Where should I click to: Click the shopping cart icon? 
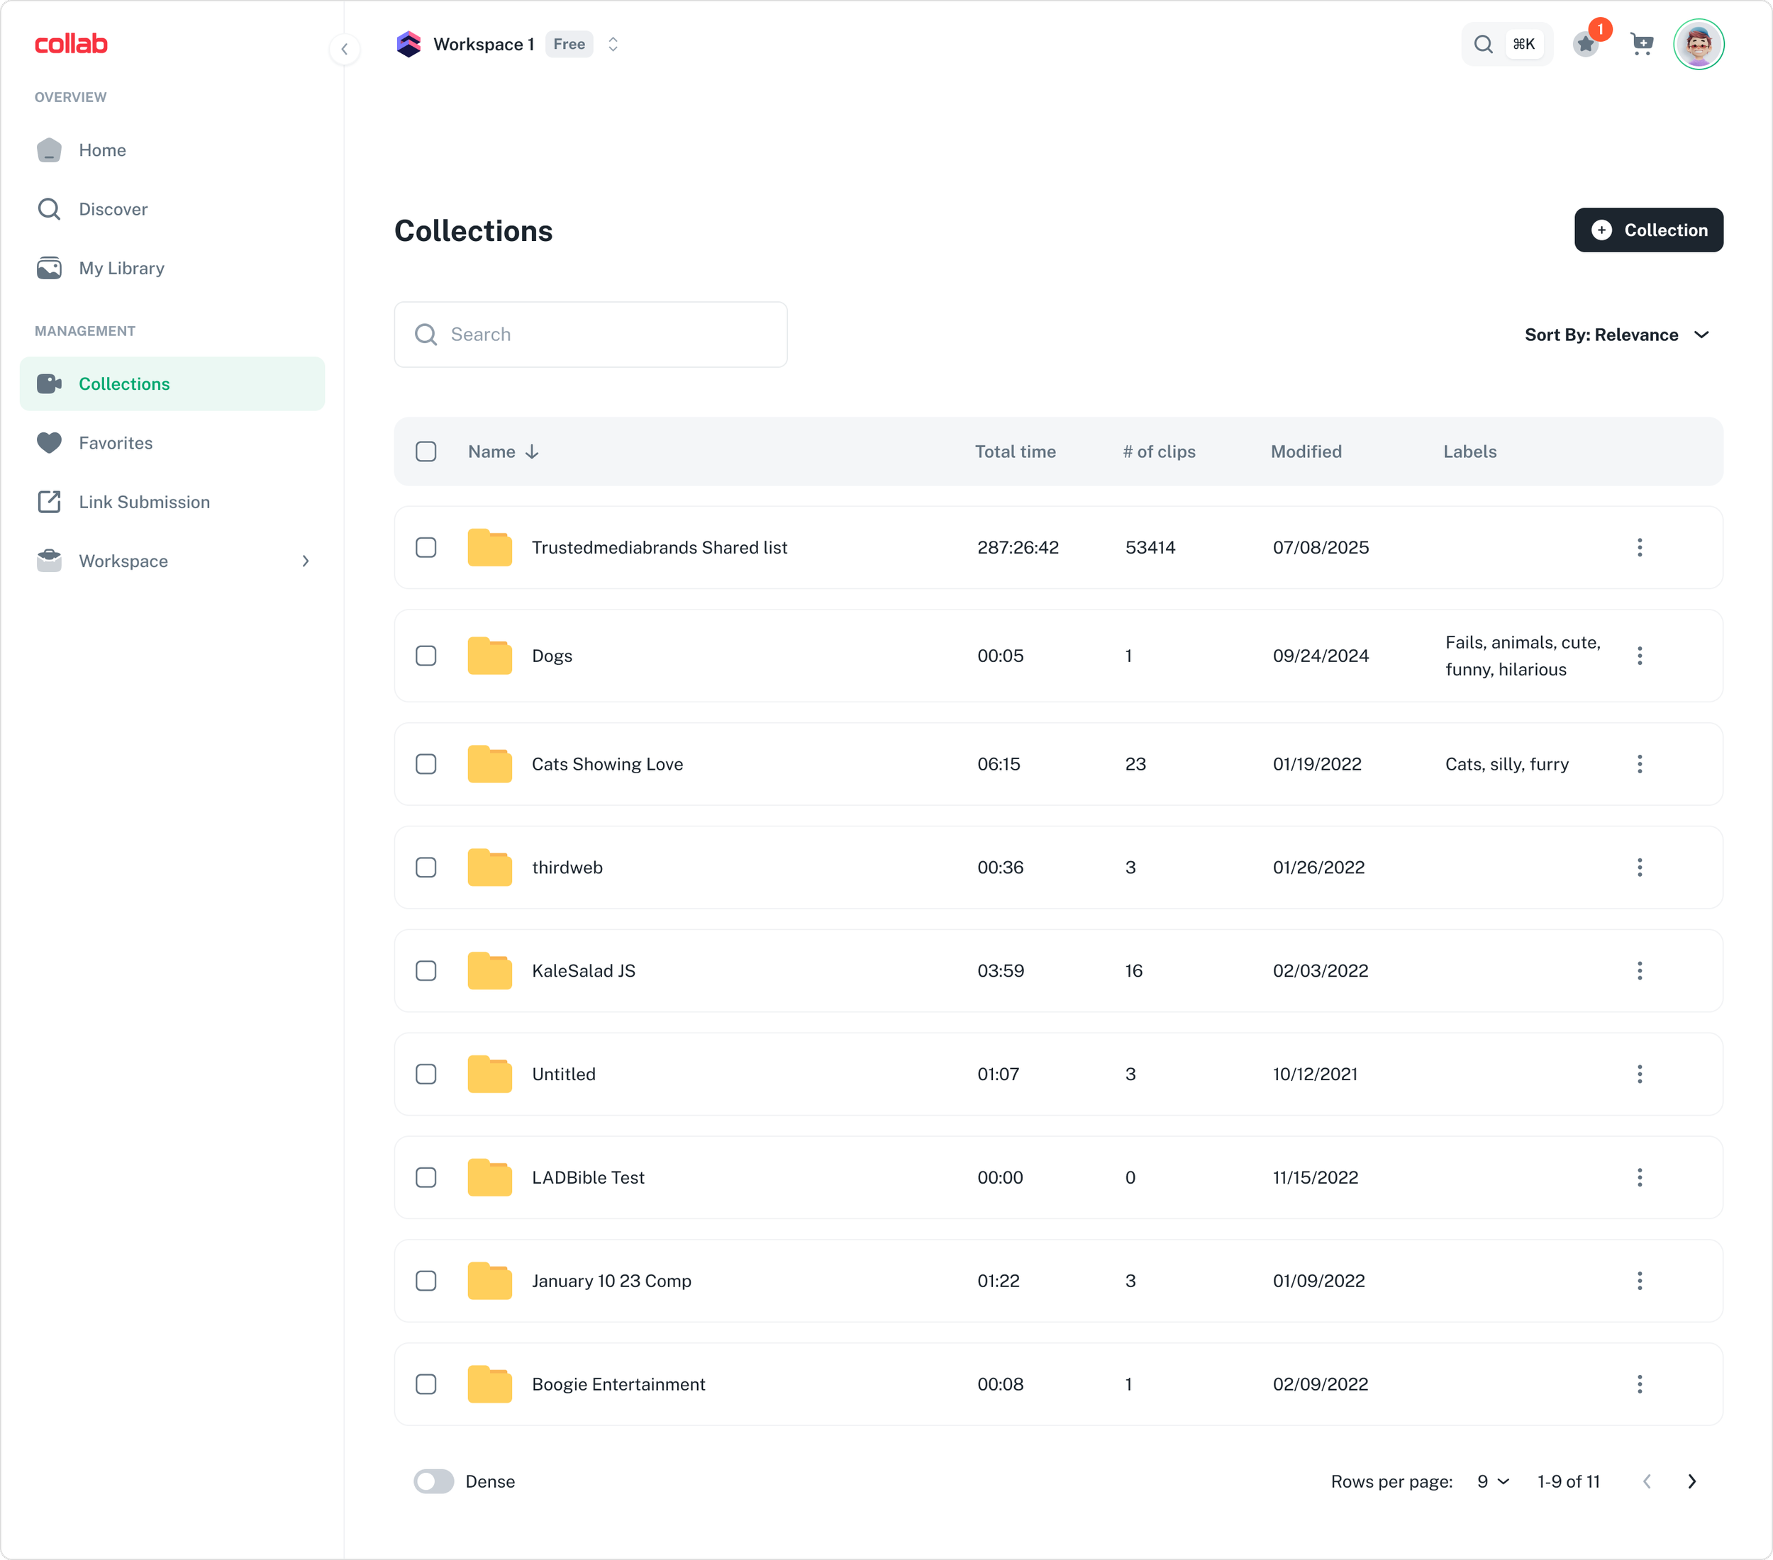(1641, 44)
